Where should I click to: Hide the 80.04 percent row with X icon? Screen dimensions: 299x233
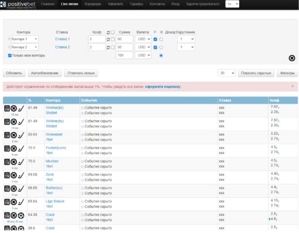pyautogui.click(x=14, y=135)
